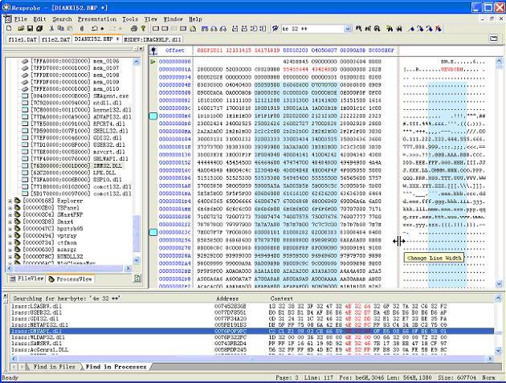Open the Tools menu
Screen dimensions: 506x383
[x=130, y=19]
